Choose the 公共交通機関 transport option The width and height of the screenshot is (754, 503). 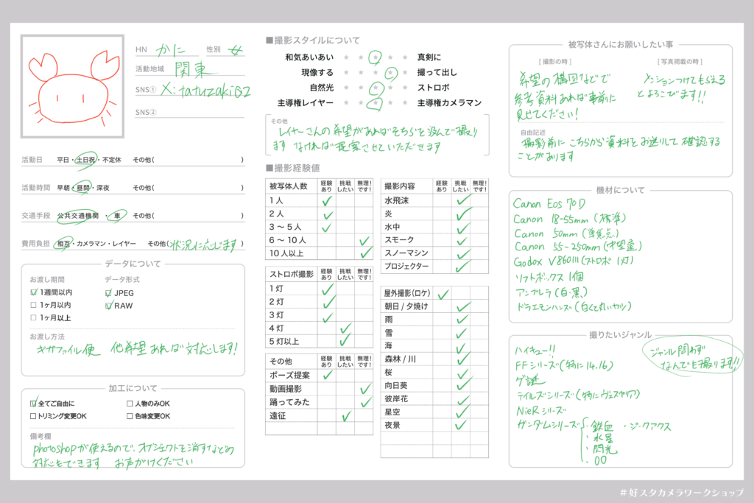point(78,216)
